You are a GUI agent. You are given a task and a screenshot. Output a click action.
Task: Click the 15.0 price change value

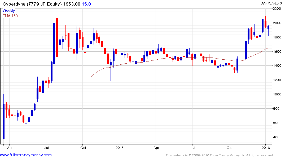click(x=86, y=4)
